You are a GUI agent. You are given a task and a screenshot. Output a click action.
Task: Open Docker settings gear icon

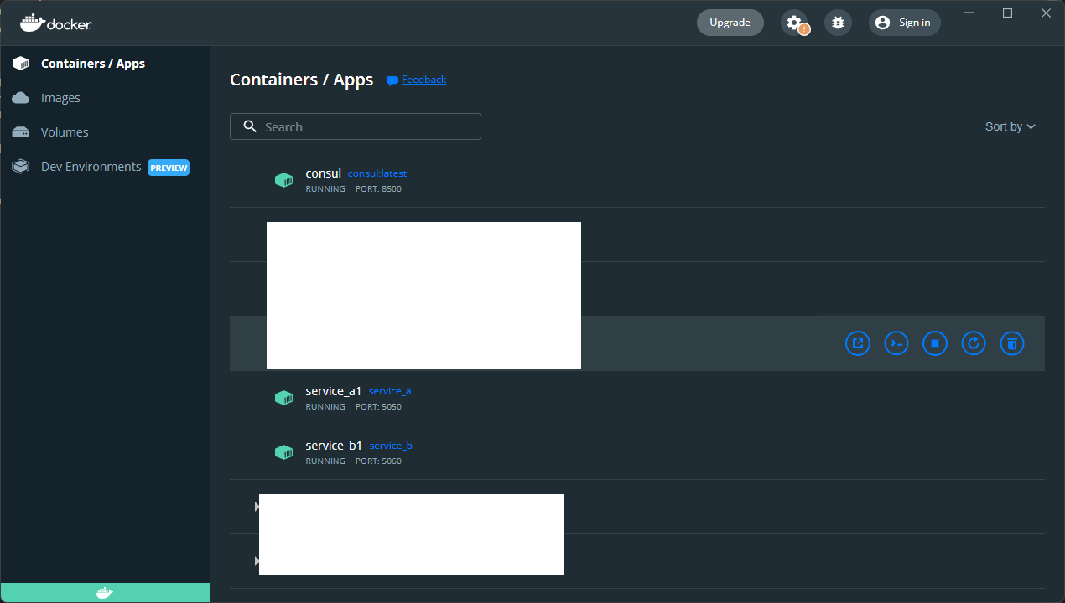click(x=794, y=23)
